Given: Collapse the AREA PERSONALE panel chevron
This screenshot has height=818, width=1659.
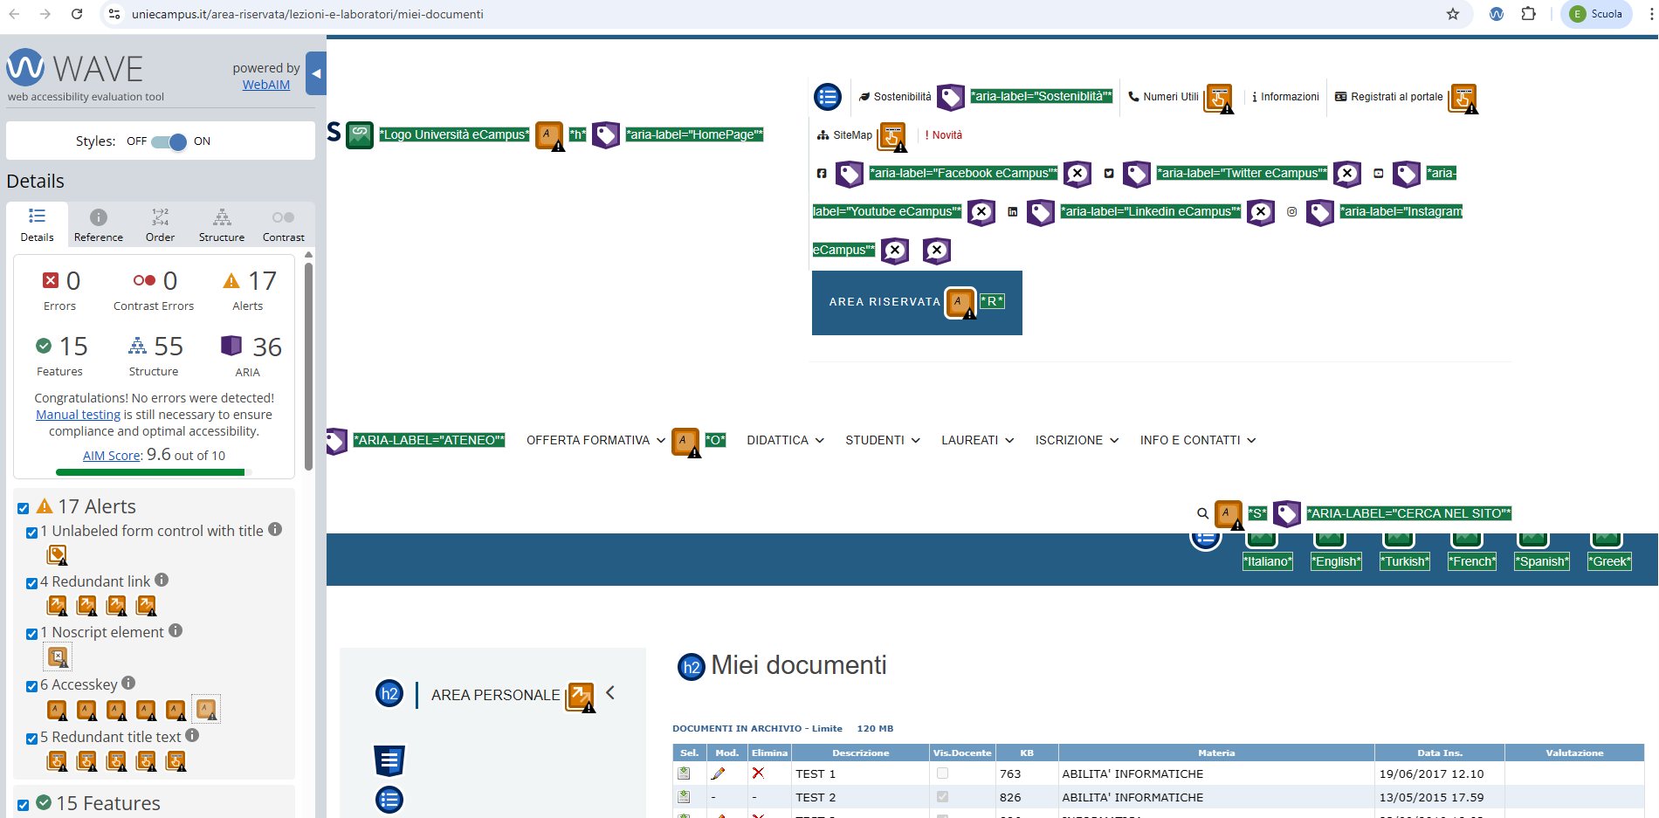Looking at the screenshot, I should 610,693.
